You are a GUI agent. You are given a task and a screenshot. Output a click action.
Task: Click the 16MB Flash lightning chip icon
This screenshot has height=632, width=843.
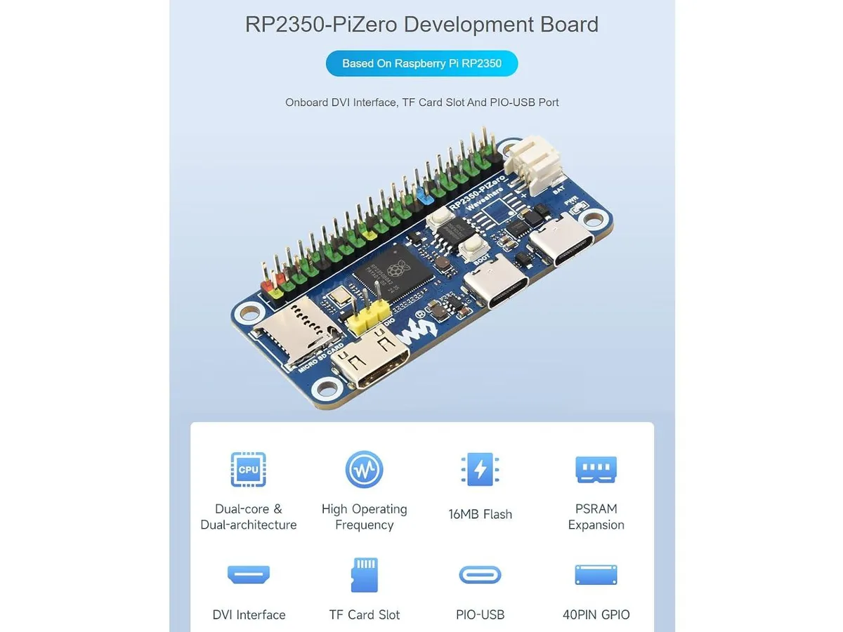click(480, 470)
